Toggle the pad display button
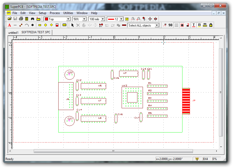Screen dimensions: 233x168 [182, 25]
